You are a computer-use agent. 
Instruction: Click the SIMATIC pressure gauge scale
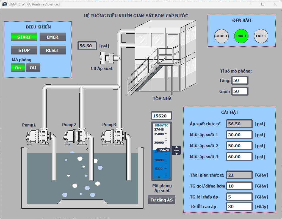[162, 151]
